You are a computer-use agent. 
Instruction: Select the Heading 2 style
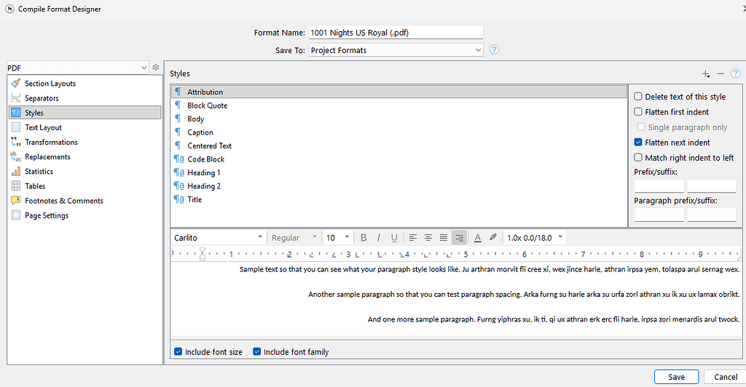(x=398, y=185)
